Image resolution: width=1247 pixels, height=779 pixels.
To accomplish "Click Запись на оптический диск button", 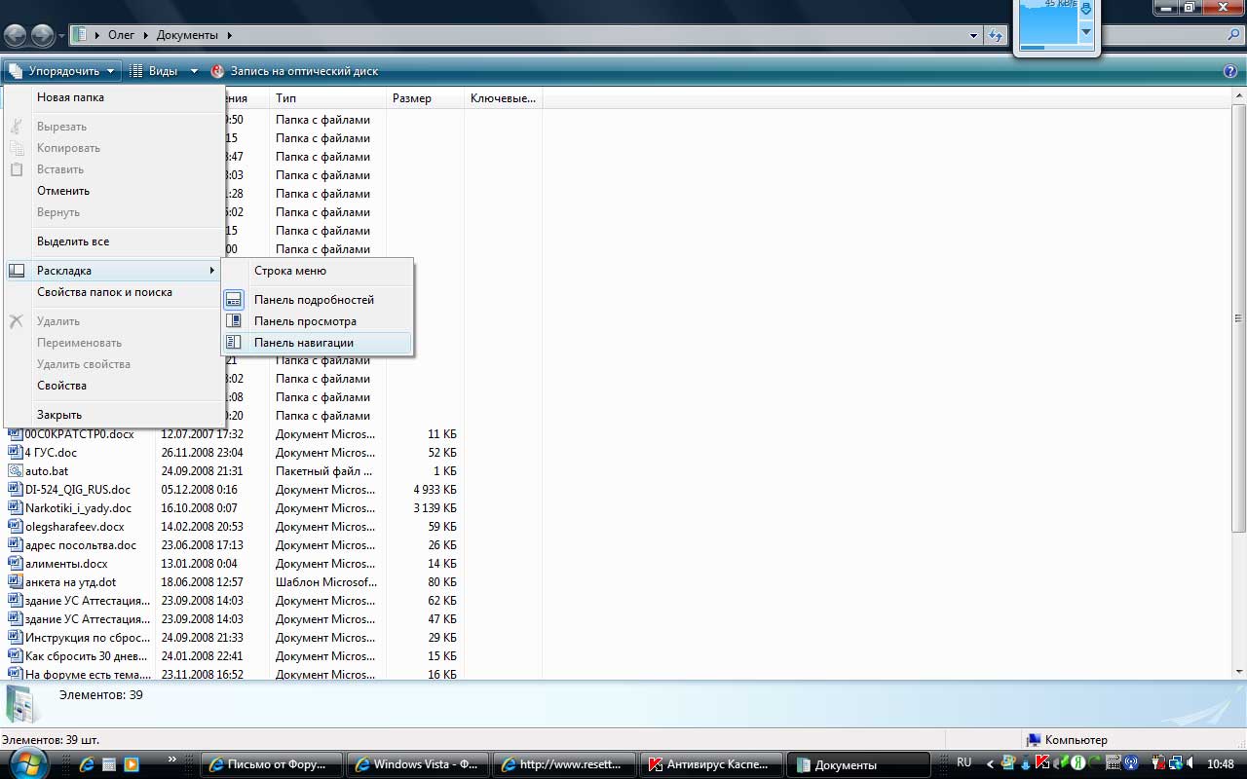I will click(294, 71).
